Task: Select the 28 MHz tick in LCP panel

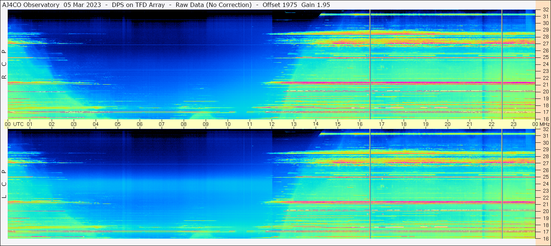Action: (546, 156)
